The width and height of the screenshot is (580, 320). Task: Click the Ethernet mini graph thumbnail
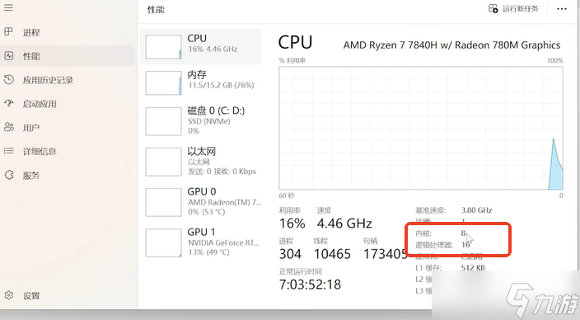(163, 162)
